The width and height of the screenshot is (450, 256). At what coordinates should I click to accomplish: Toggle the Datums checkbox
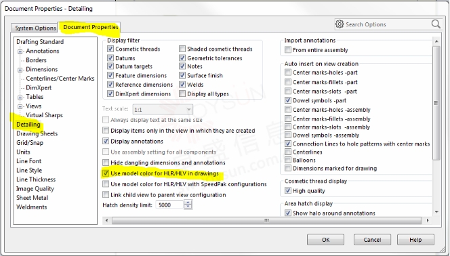point(110,58)
